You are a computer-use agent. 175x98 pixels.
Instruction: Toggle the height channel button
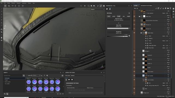(129, 16)
